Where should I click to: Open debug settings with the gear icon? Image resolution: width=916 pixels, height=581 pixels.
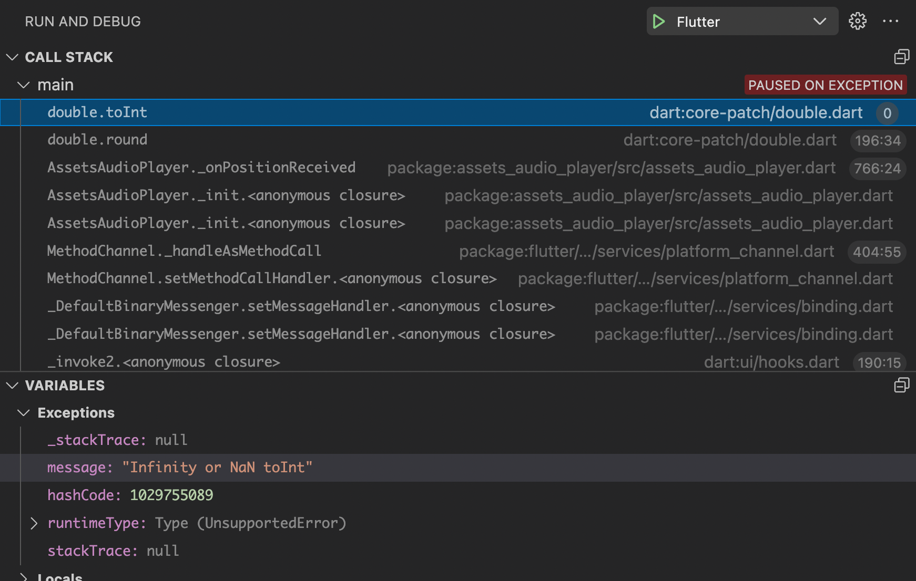point(858,21)
